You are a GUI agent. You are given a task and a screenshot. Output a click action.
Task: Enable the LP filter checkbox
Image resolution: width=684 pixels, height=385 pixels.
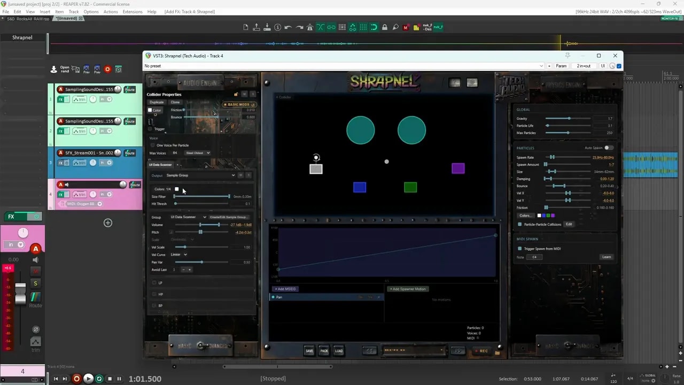154,283
